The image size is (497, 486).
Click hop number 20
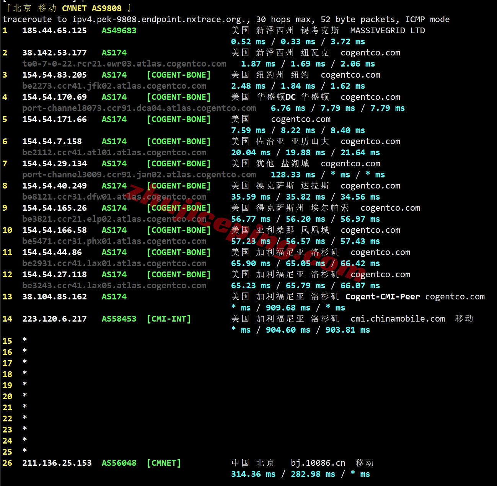pos(7,397)
